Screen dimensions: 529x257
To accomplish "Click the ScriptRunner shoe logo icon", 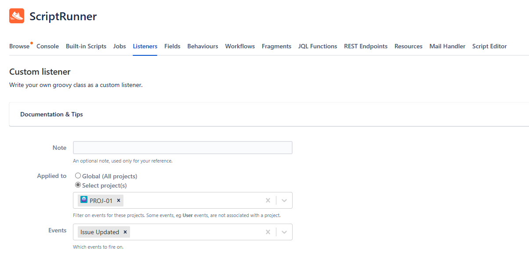I will [x=17, y=16].
